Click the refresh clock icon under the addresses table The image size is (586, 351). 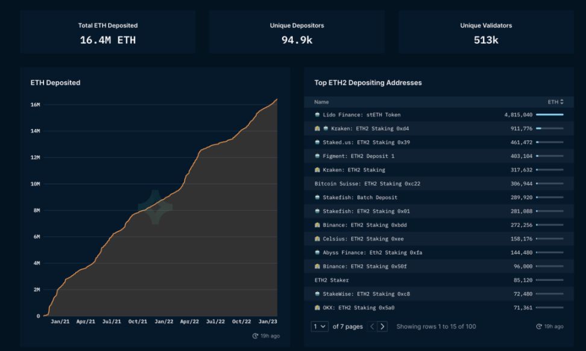[x=539, y=326]
